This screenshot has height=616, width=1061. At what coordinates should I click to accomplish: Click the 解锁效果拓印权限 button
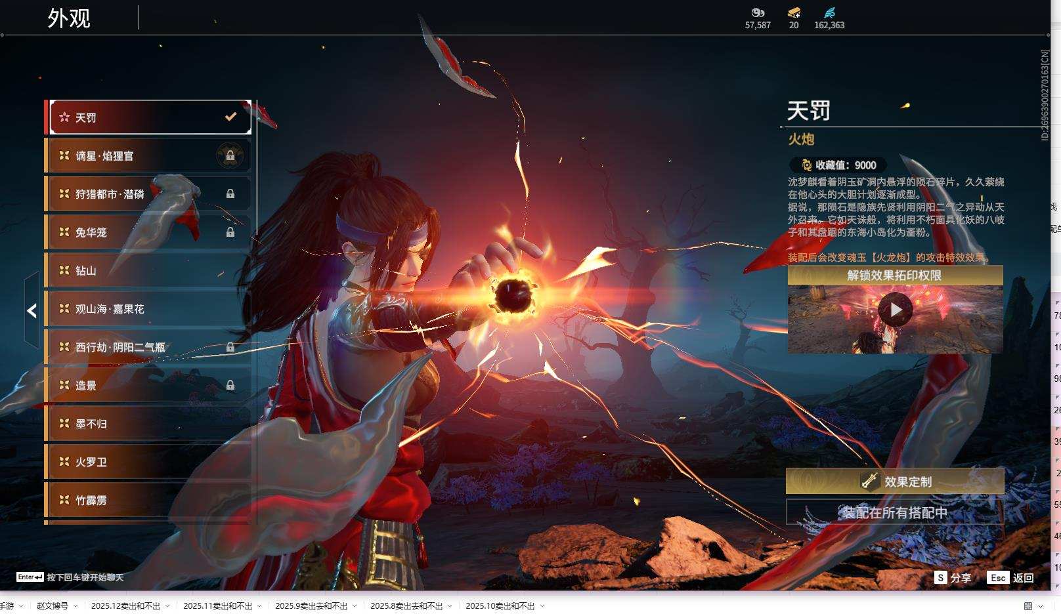click(896, 276)
